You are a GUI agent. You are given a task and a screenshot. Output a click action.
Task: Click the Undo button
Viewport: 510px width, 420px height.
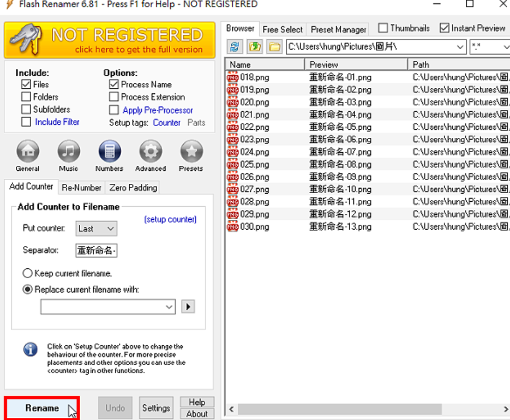(x=115, y=408)
